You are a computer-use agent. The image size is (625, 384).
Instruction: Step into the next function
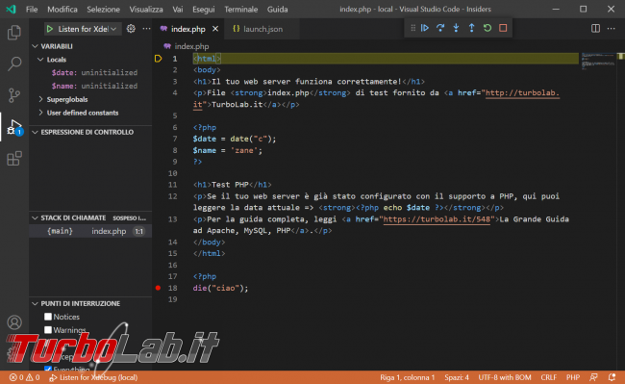pyautogui.click(x=456, y=28)
